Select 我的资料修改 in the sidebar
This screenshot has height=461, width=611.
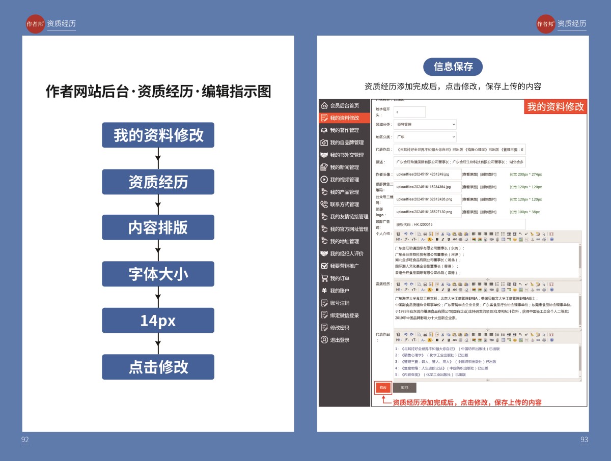[344, 118]
